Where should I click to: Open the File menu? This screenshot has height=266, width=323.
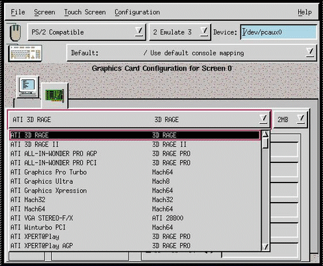click(18, 12)
